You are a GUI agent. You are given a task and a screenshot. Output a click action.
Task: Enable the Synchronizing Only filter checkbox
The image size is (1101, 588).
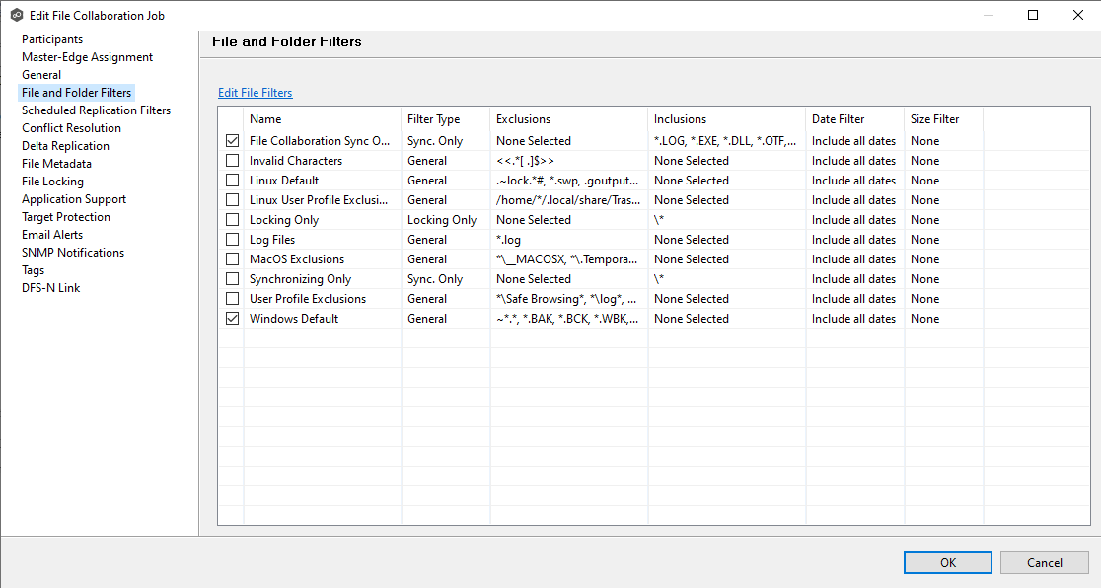[232, 278]
